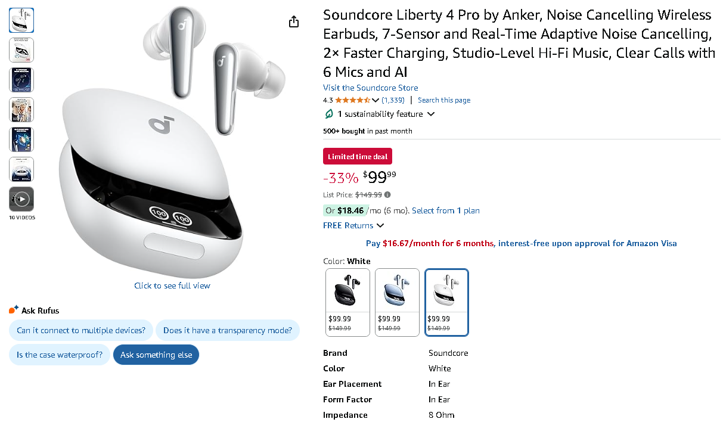Click the share icon above product image

[x=293, y=22]
